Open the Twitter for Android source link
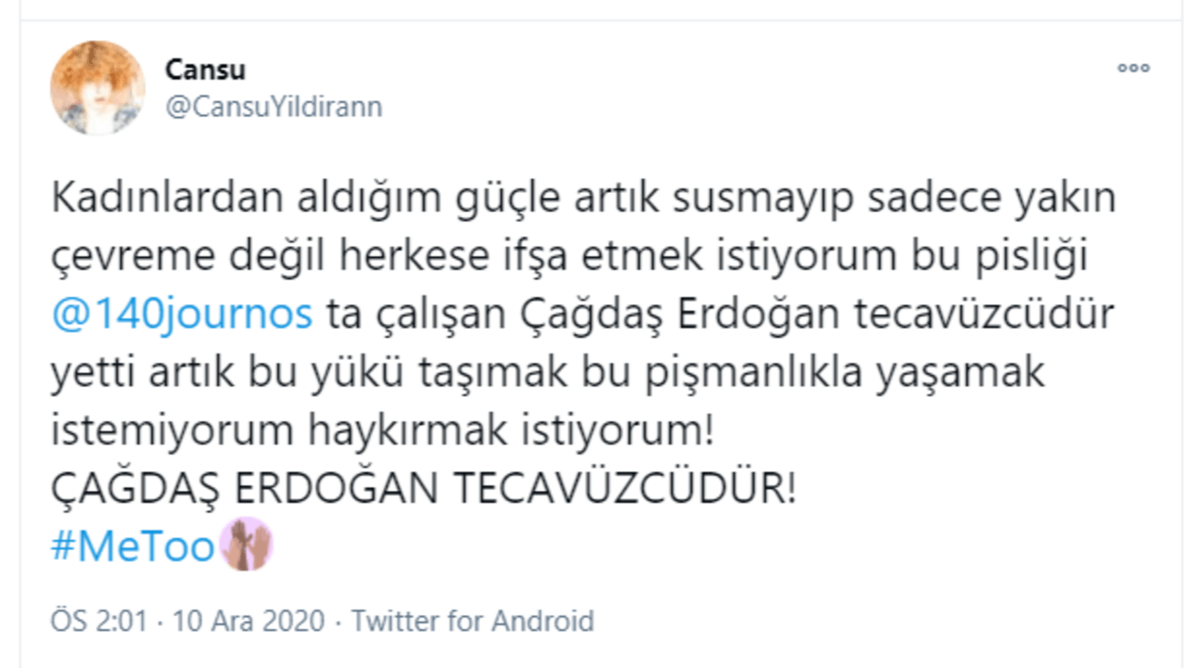This screenshot has height=668, width=1187. tap(472, 621)
